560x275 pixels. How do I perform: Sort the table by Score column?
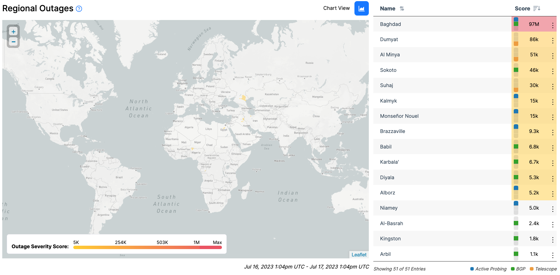tap(537, 9)
